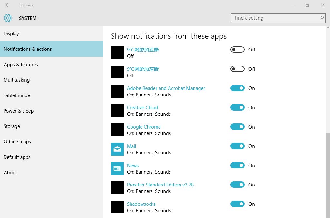Open second 9°C网游加速器 notification settings link
This screenshot has width=330, height=218.
(143, 69)
